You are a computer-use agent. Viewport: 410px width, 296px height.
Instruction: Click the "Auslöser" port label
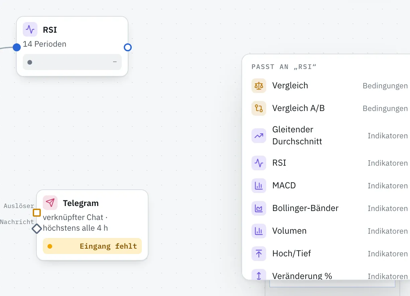tap(19, 206)
